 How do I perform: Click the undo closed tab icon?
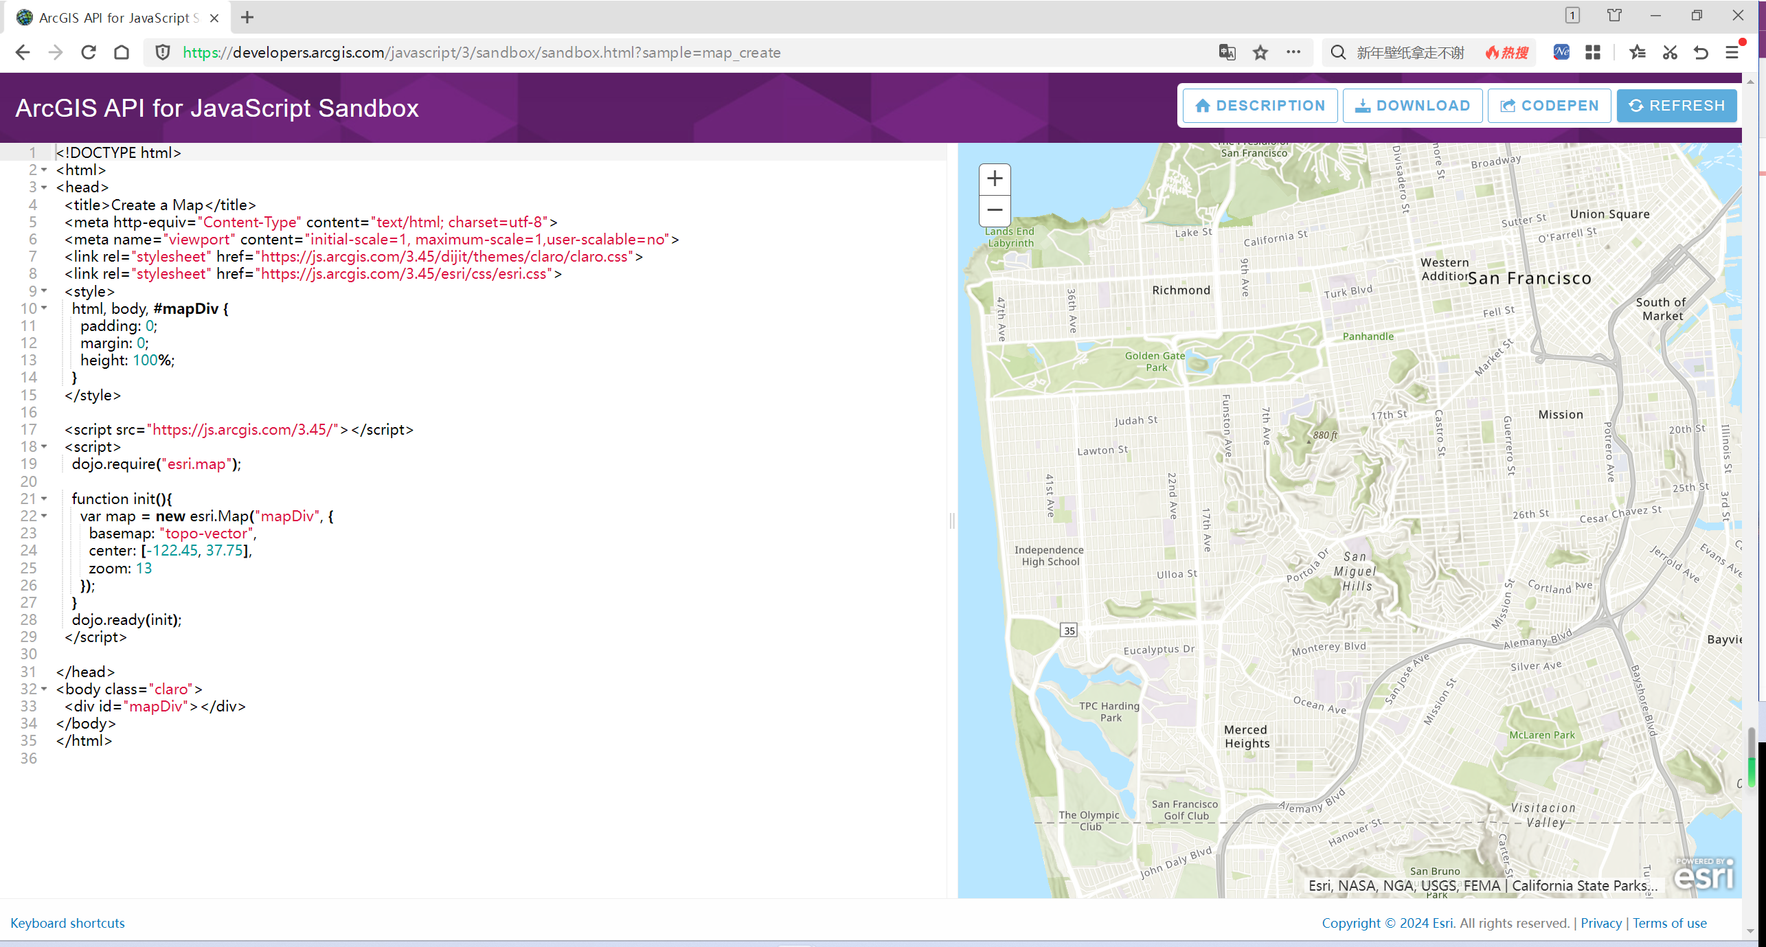(1701, 52)
